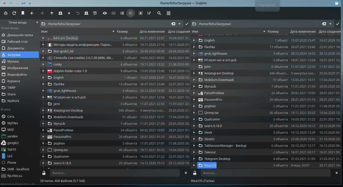Open Документы in places panel
Viewport: 343px width, 187px height.
point(20,48)
